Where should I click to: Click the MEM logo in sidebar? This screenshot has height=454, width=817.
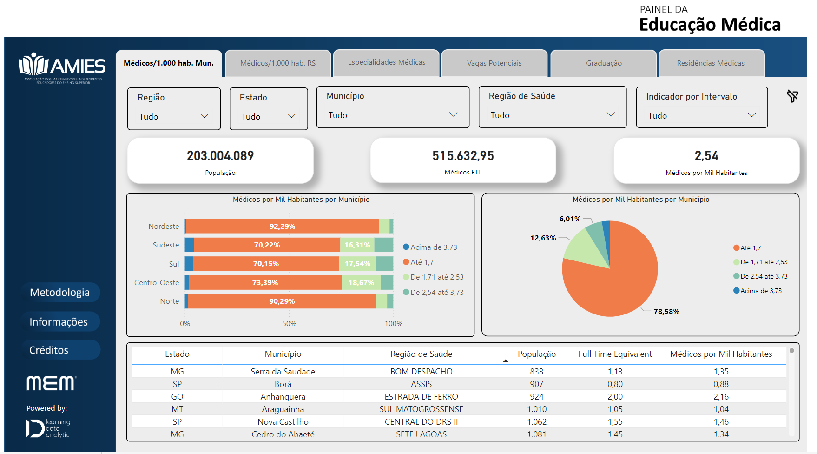tap(52, 383)
